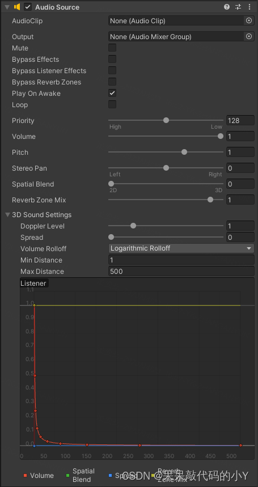Collapse the Audio Source component arrow

pos(7,7)
